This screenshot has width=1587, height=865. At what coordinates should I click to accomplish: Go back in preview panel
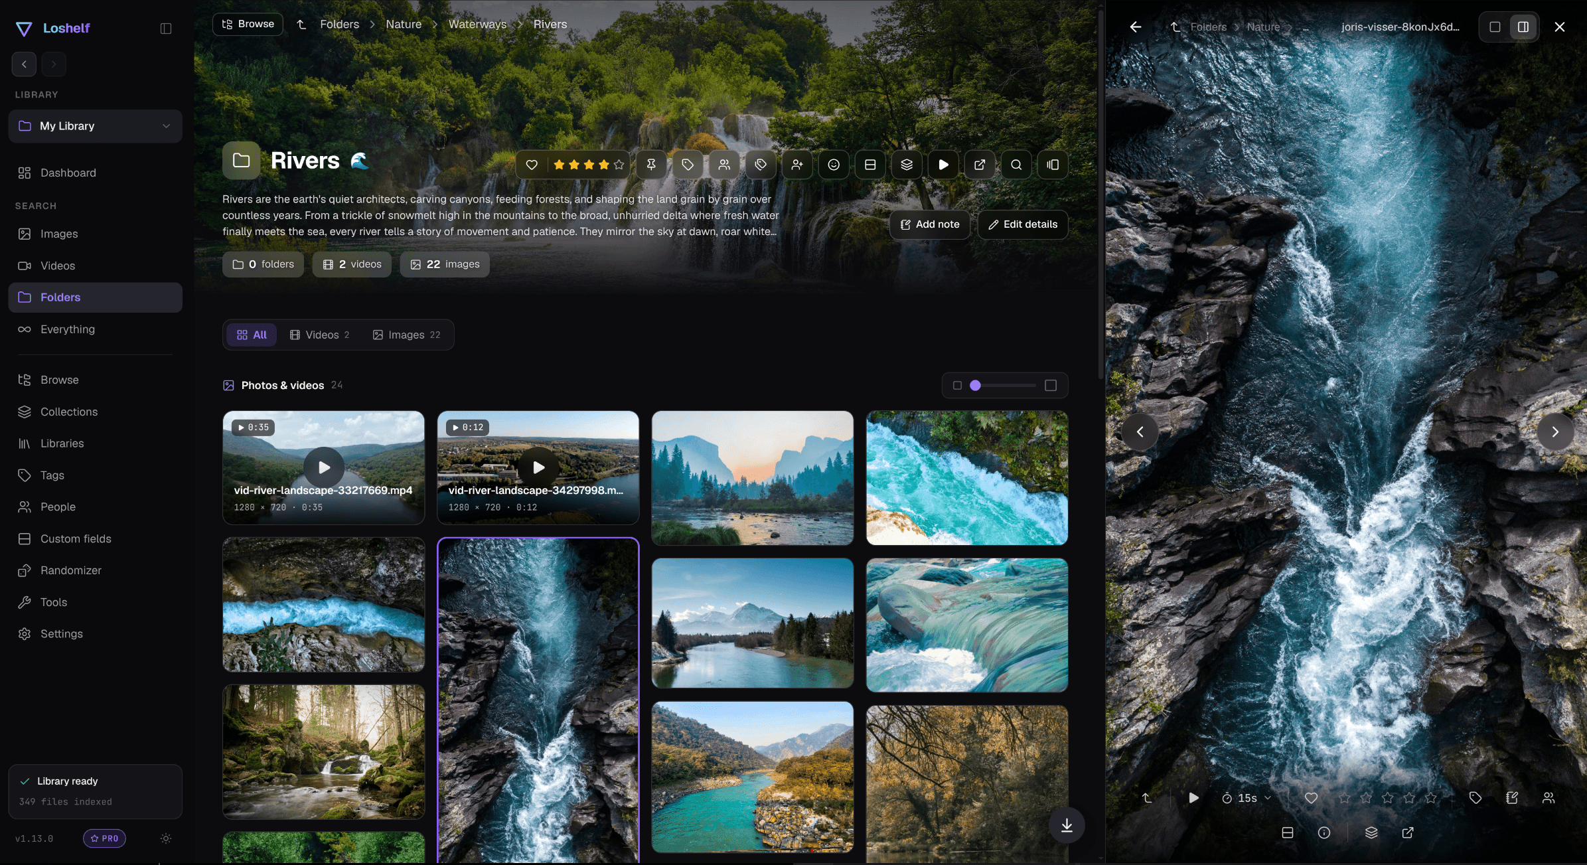point(1136,27)
